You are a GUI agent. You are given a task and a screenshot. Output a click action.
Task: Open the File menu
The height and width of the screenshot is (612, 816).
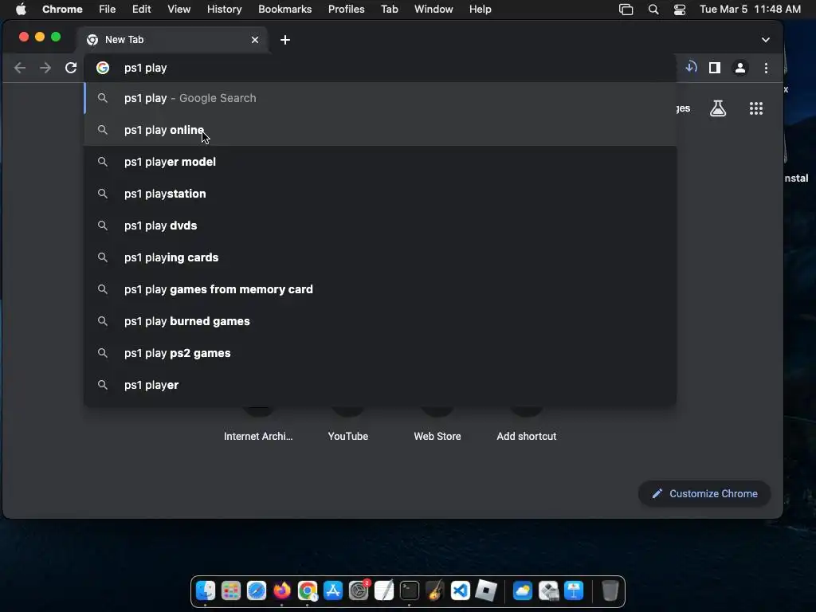(108, 9)
